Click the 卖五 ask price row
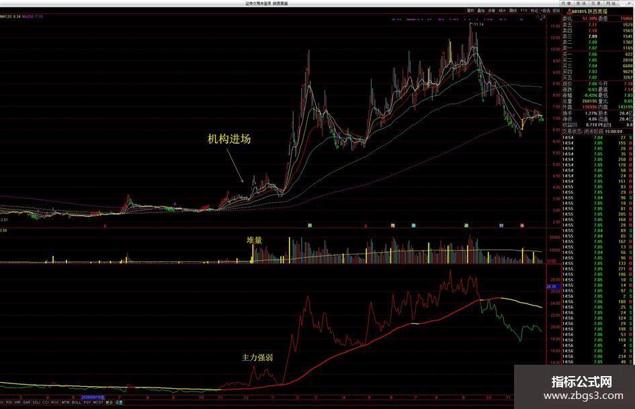The height and width of the screenshot is (409, 635). click(x=597, y=25)
